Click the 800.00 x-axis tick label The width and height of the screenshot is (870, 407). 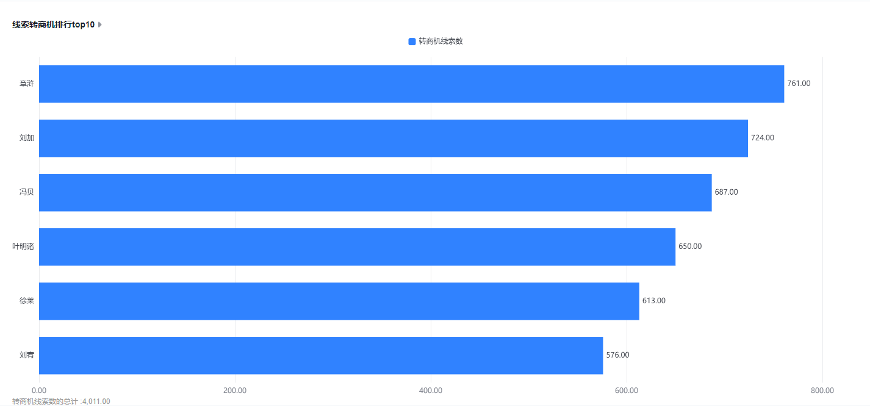point(822,391)
